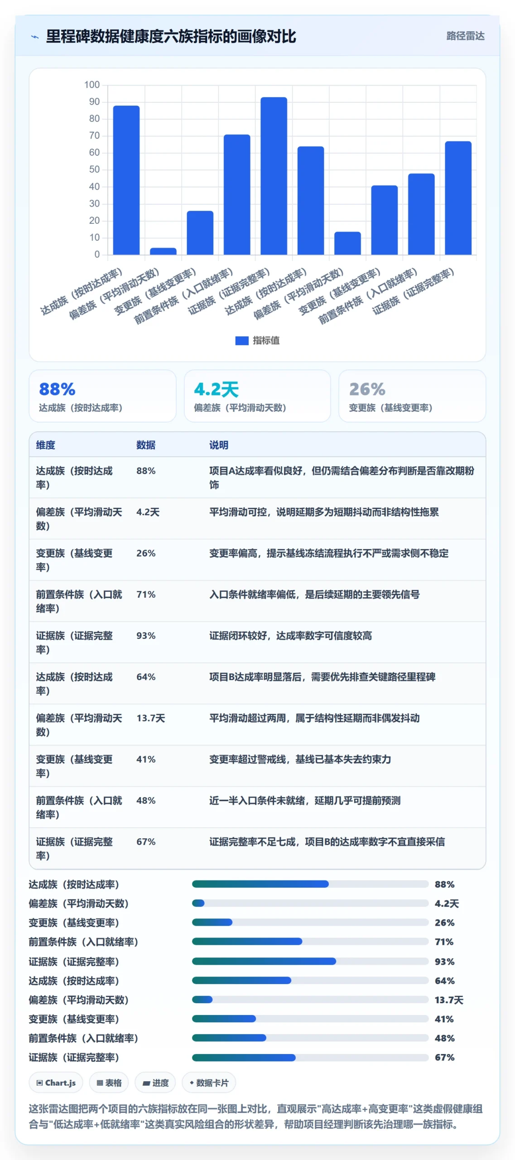Click the 路径雷达 label in the header

[x=465, y=36]
